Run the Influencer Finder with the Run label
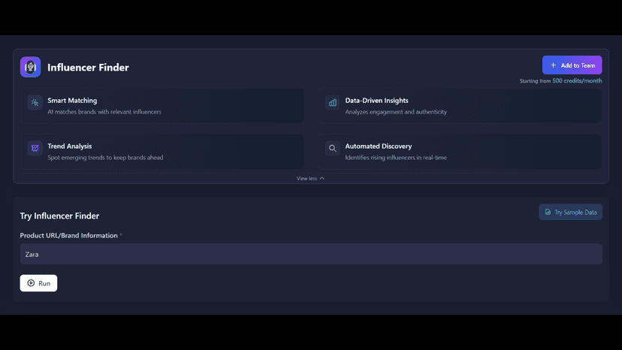Image resolution: width=622 pixels, height=350 pixels. coord(44,283)
